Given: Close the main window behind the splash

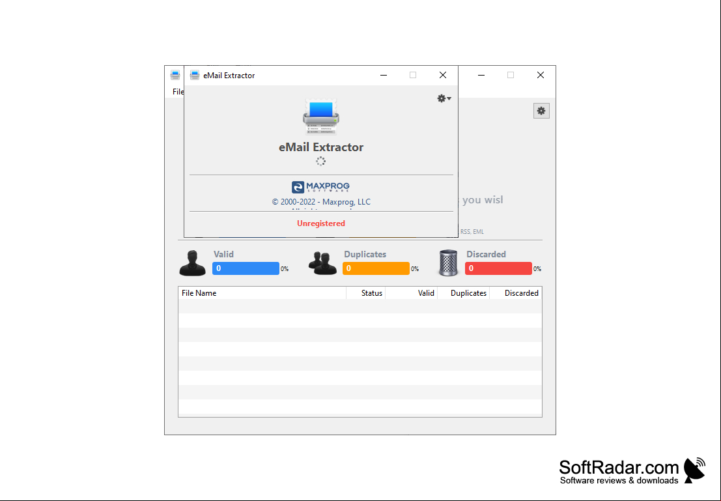Looking at the screenshot, I should 541,75.
